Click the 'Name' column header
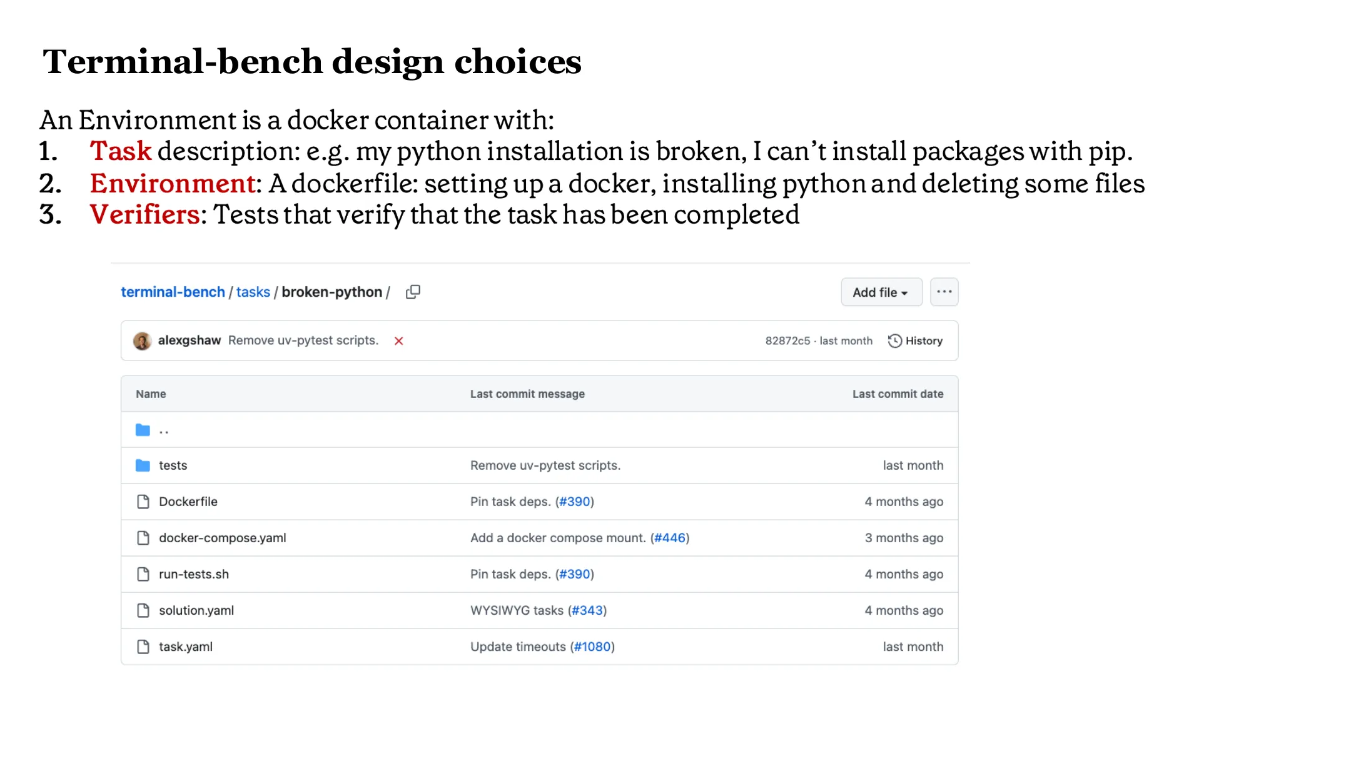Viewport: 1351px width, 759px height. point(151,394)
